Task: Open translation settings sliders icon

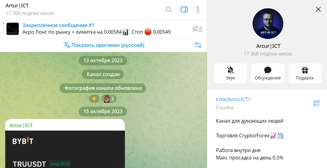Action: coord(198,45)
